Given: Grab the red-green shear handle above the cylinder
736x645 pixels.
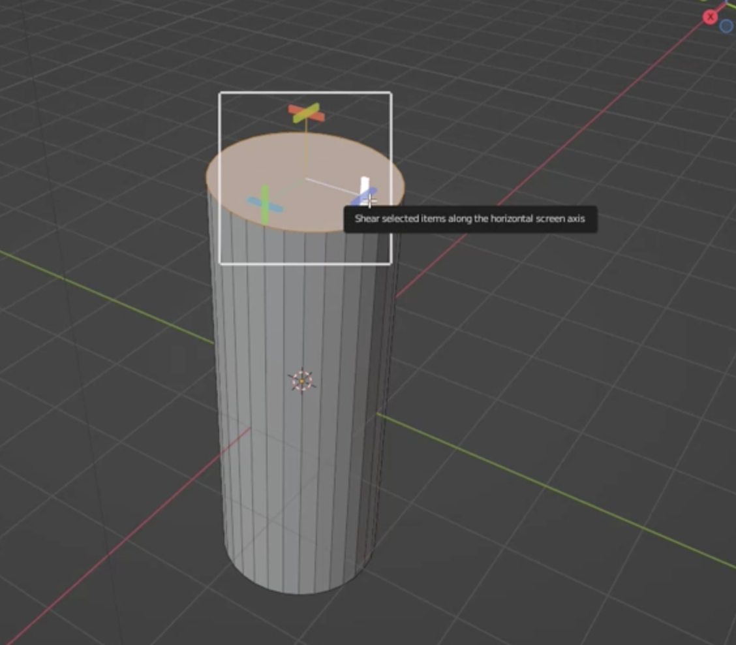Looking at the screenshot, I should [306, 113].
